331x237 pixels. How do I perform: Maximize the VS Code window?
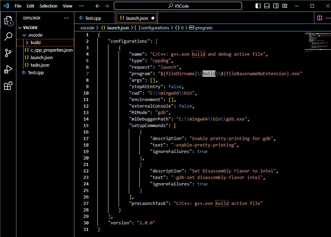(x=312, y=6)
